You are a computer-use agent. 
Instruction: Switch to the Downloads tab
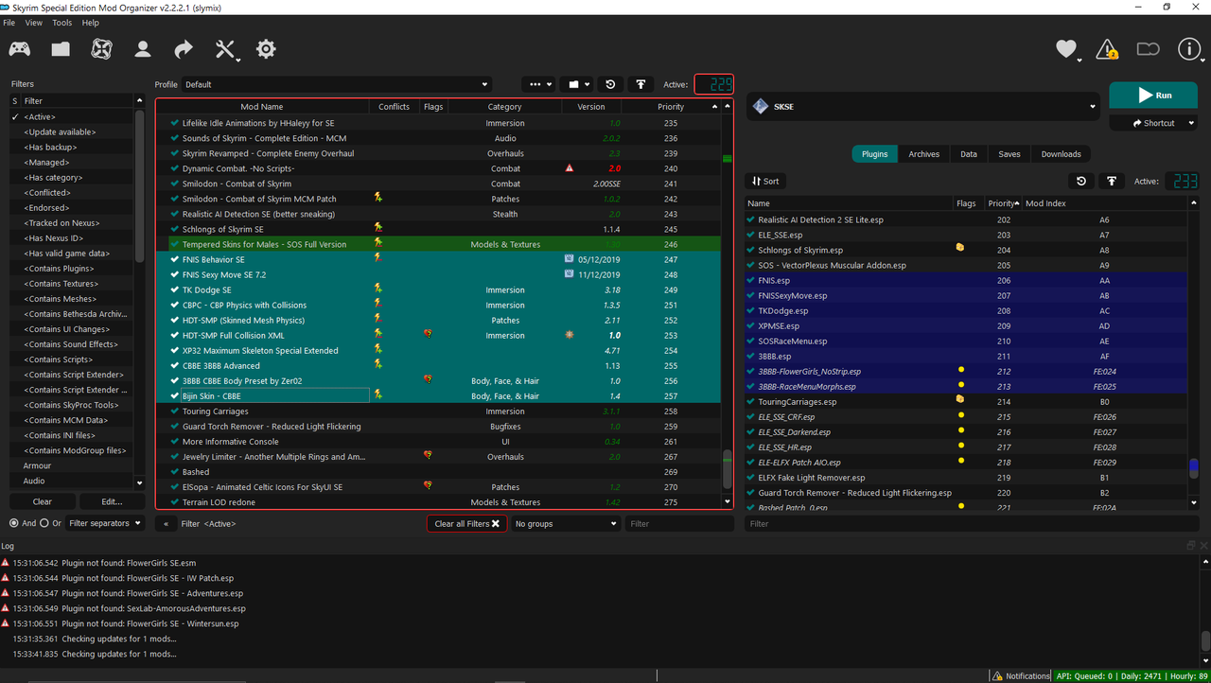coord(1061,154)
